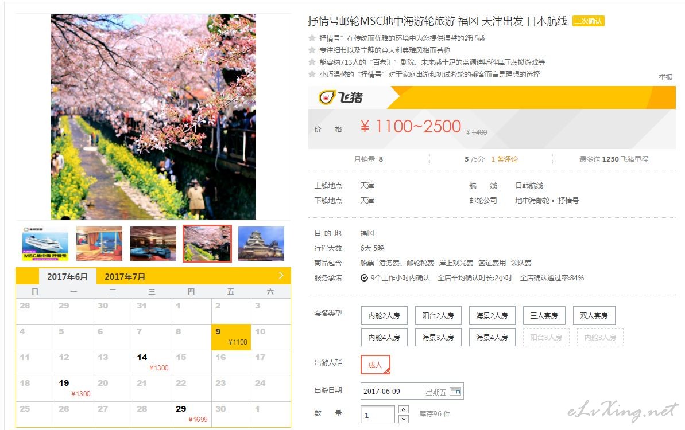Click the Fliggy pig logo icon
Screen dimensions: 685x430
coord(327,97)
